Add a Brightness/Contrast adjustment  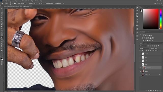pyautogui.click(x=144, y=36)
